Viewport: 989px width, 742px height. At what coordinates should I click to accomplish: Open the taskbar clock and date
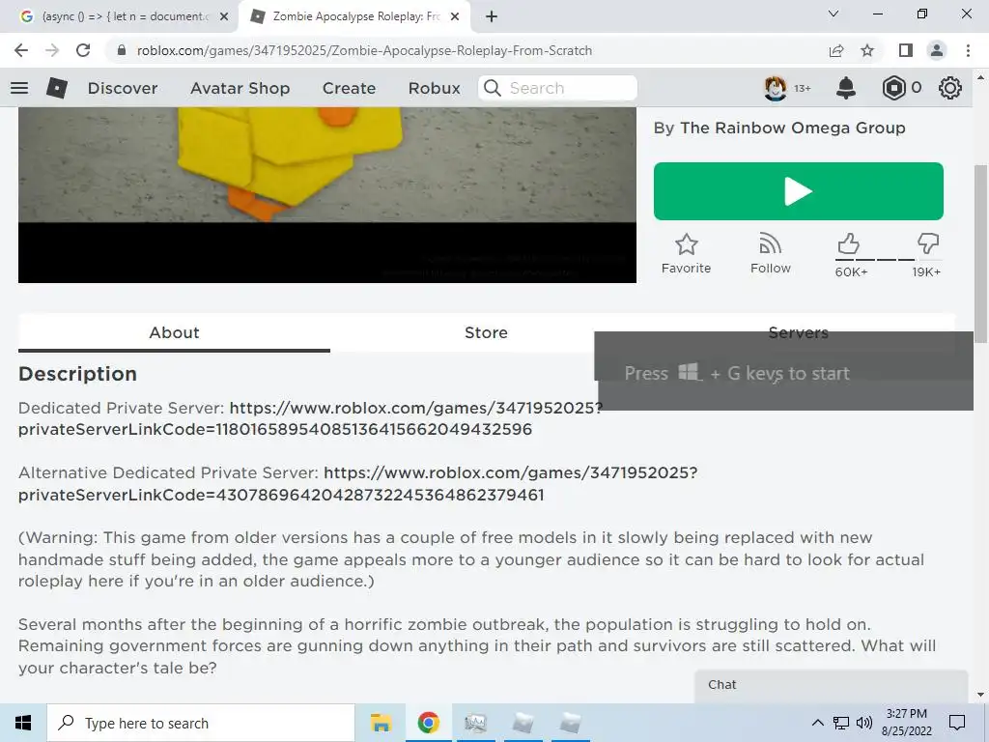tap(906, 723)
